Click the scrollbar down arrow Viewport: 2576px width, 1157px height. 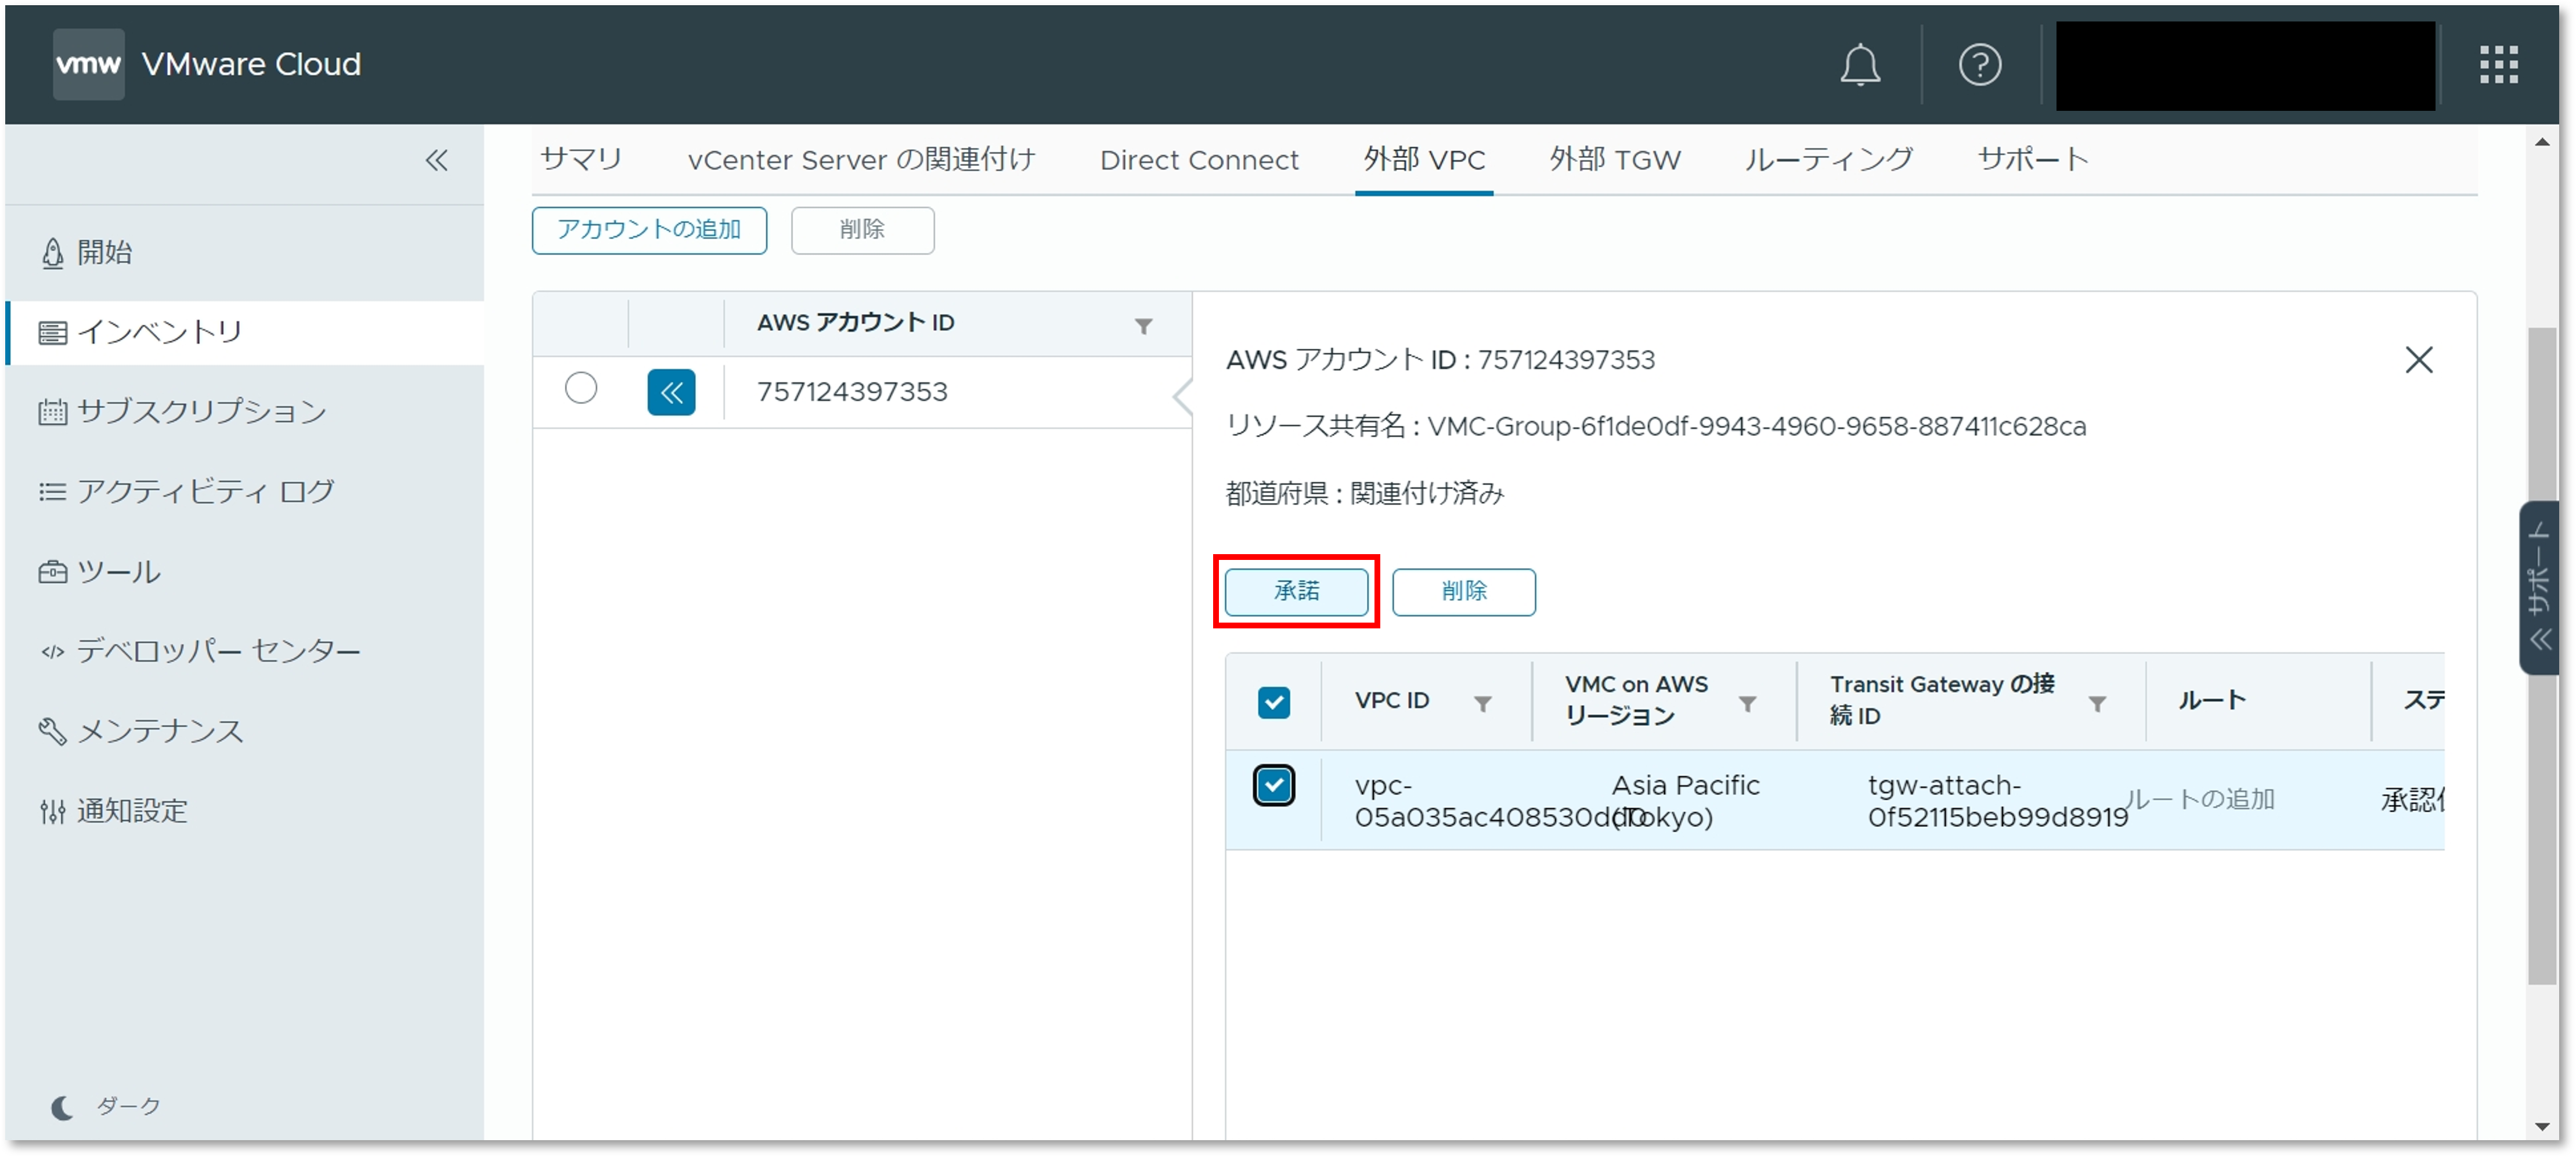2541,1126
